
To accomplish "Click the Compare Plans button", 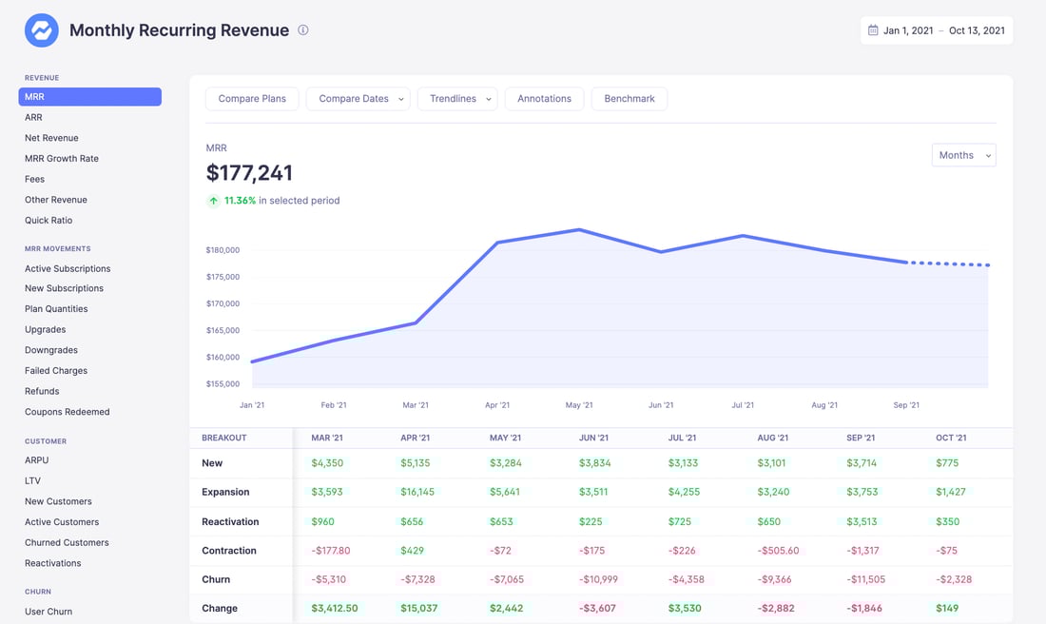I will pyautogui.click(x=251, y=98).
